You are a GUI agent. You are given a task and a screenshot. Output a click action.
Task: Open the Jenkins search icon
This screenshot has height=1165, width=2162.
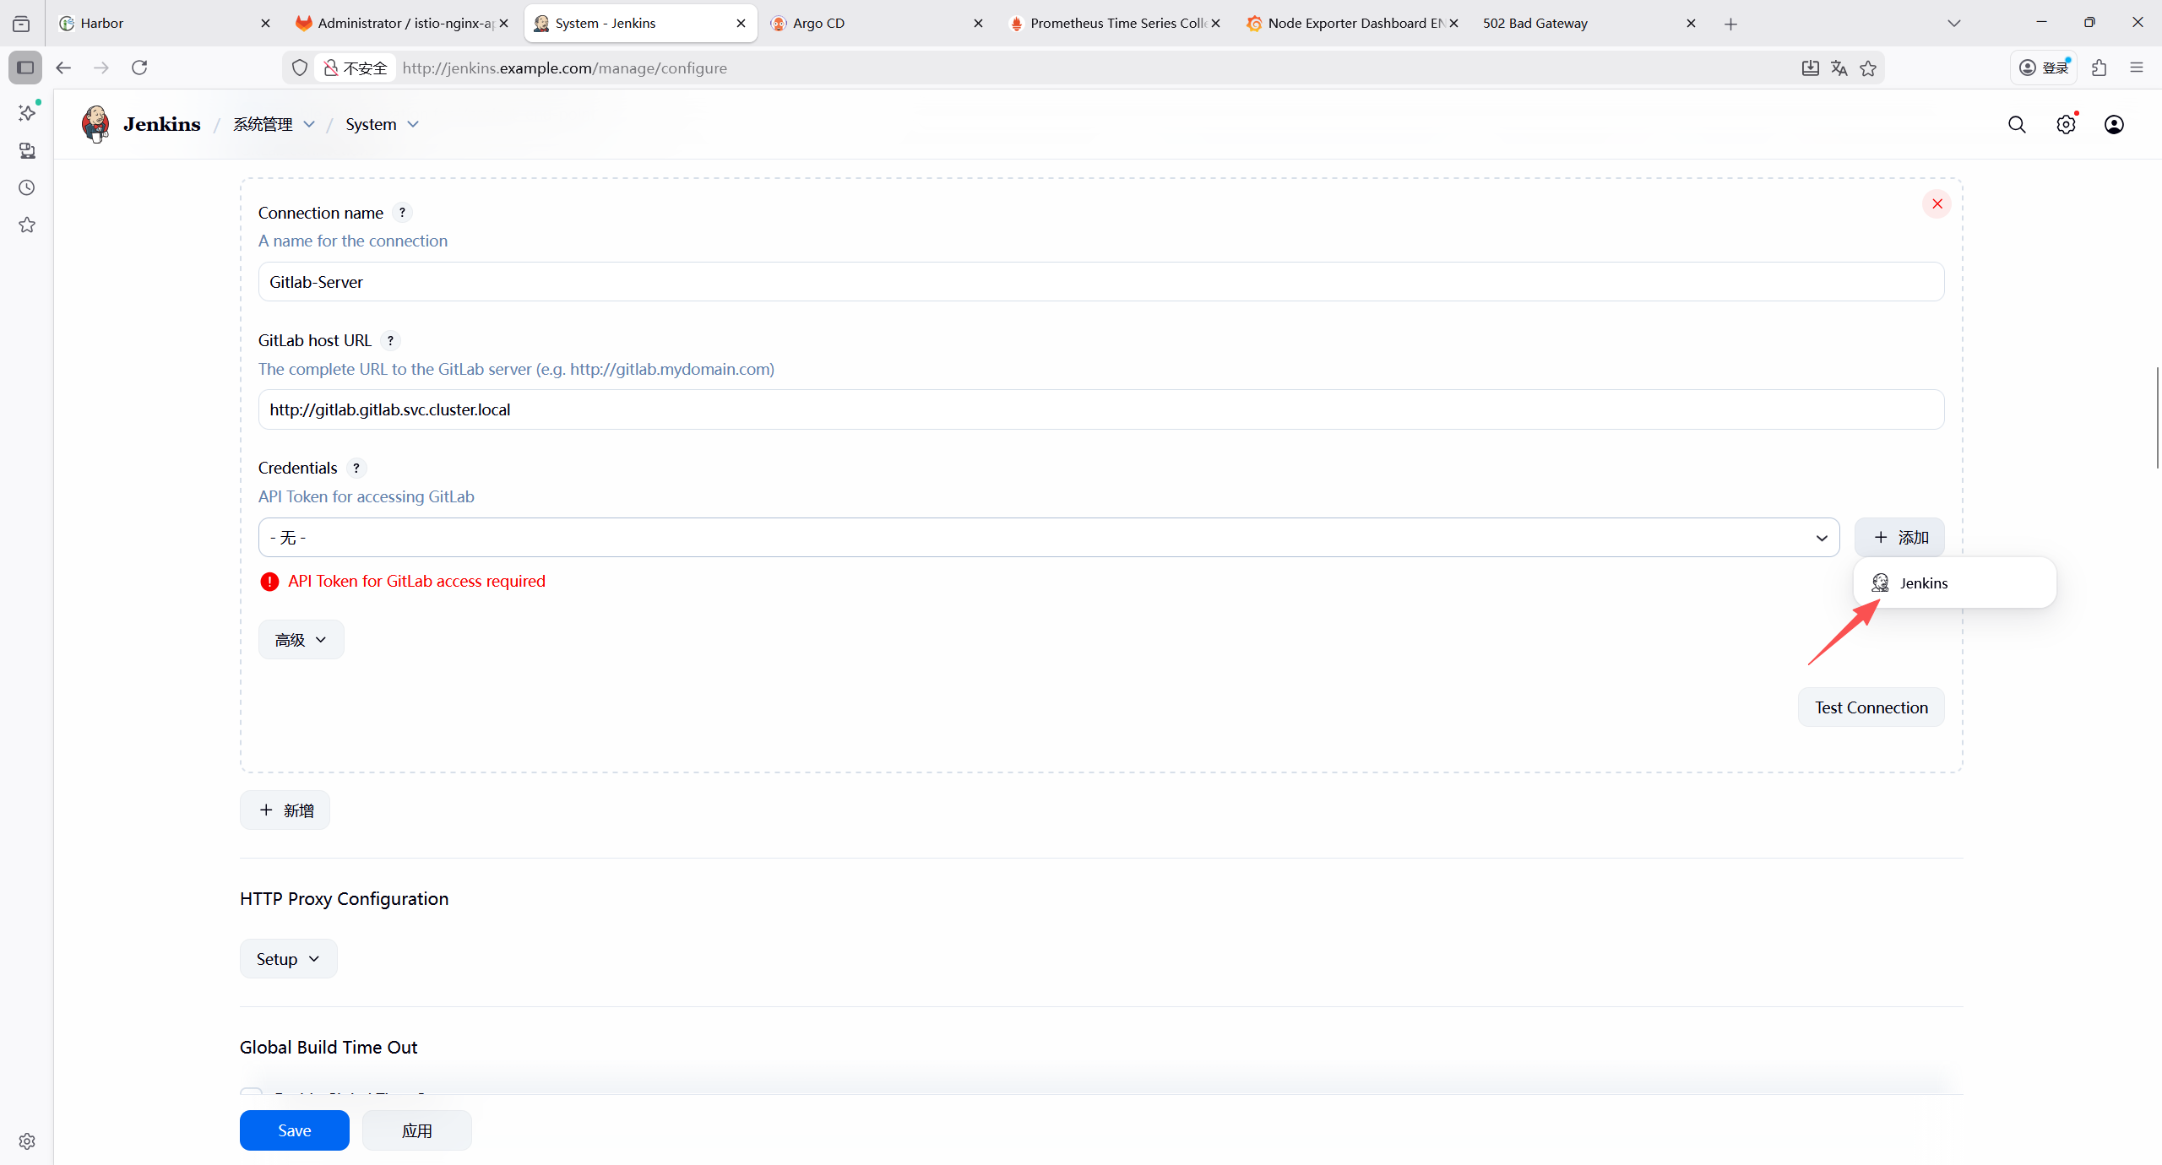pyautogui.click(x=2017, y=125)
